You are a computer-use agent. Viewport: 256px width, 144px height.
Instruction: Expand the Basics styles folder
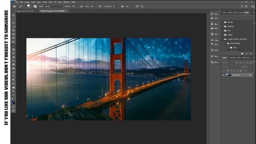pyautogui.click(x=223, y=22)
